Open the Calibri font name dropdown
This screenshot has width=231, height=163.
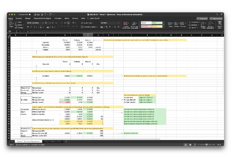pyautogui.click(x=35, y=23)
